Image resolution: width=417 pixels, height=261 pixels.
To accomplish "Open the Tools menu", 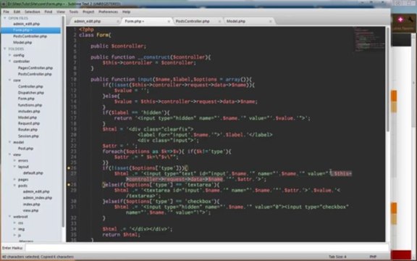I will [x=74, y=12].
